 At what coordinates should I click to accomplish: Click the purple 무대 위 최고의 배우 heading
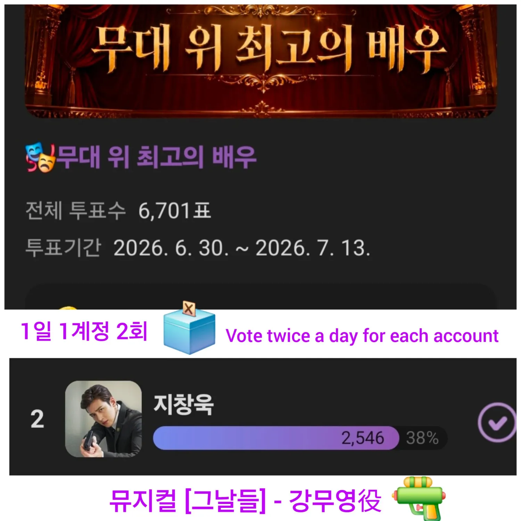tap(157, 157)
